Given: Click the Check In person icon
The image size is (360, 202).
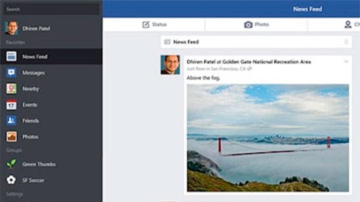Looking at the screenshot, I should click(348, 24).
